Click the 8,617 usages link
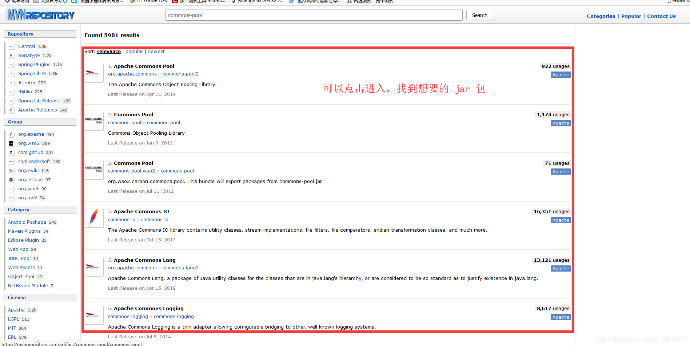This screenshot has height=346, width=690. click(553, 309)
